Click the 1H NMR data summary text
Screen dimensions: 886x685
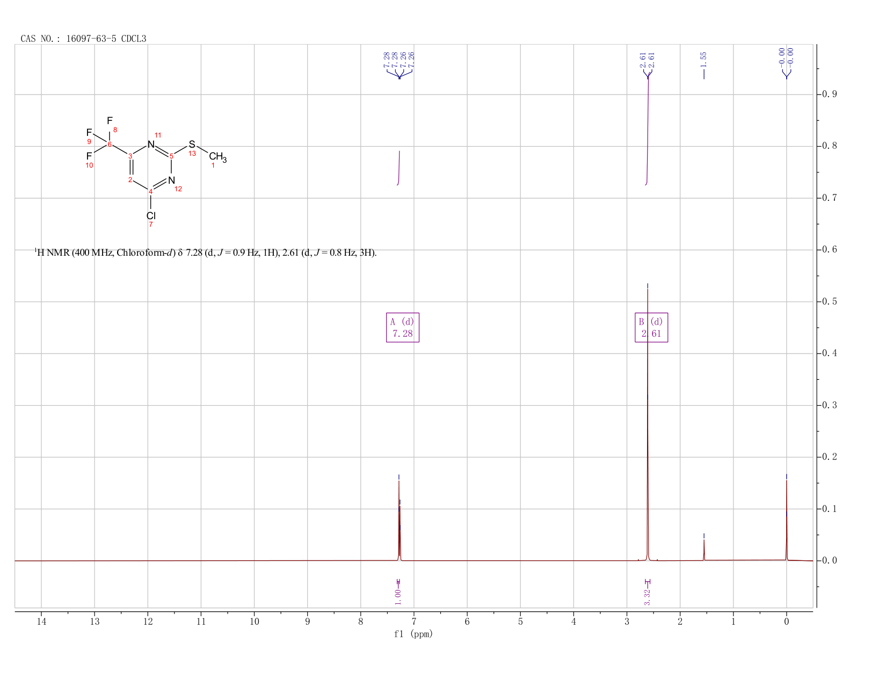coord(206,252)
